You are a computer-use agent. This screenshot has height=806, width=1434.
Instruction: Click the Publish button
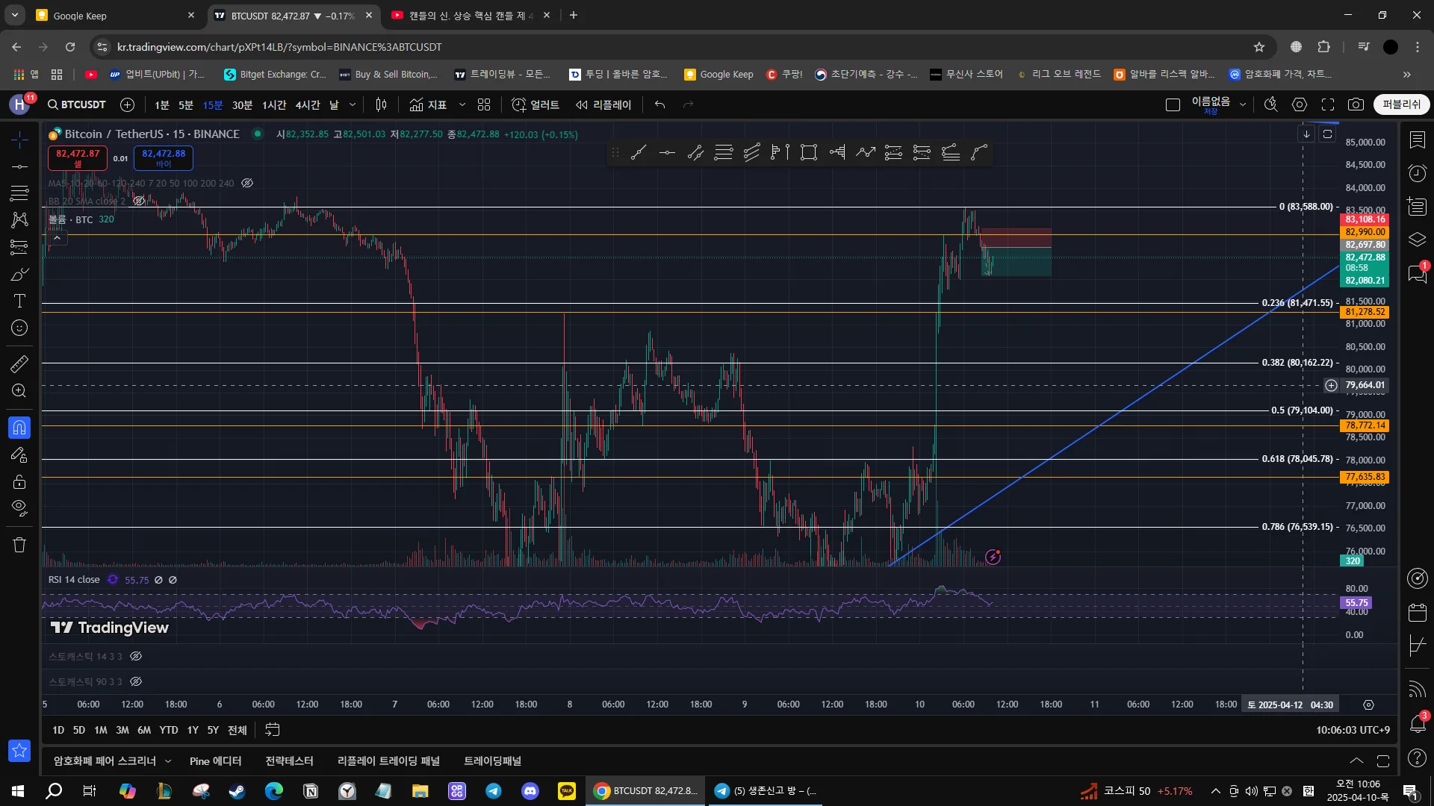tap(1401, 104)
